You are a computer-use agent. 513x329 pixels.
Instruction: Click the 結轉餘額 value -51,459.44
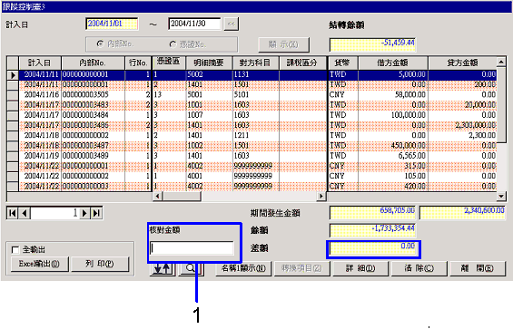(372, 44)
